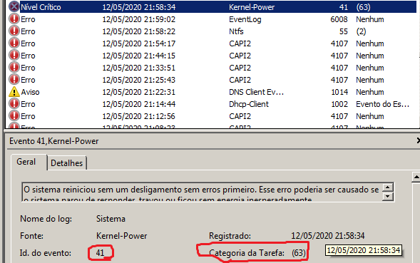This screenshot has height=263, width=420.
Task: Click the date 12/05/2020 21:14:44 cell
Action: point(139,104)
